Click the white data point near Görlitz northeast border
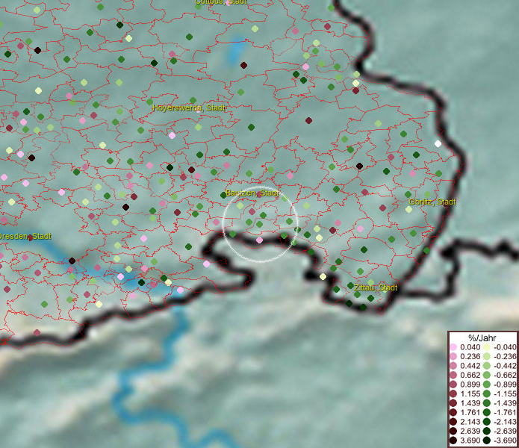This screenshot has height=448, width=519. [438, 143]
